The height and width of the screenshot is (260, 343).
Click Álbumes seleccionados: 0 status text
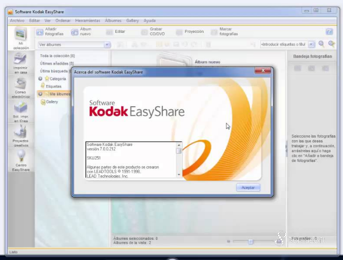coord(135,238)
